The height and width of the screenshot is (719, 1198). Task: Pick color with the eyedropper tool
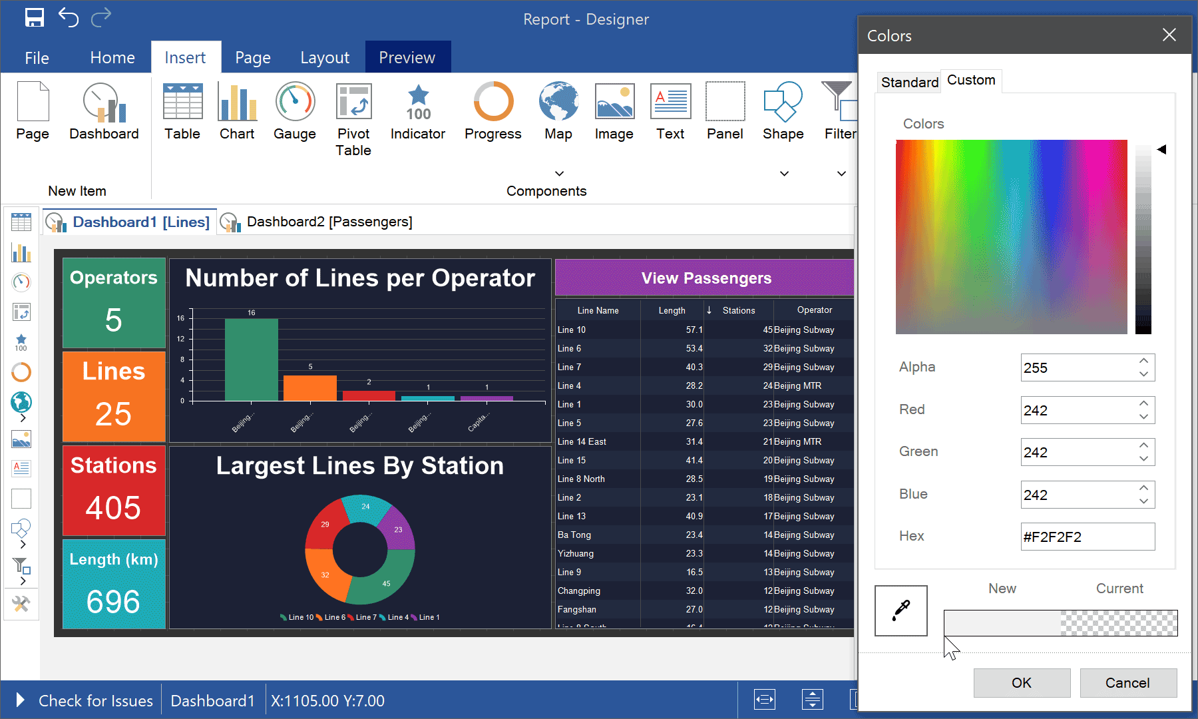[x=901, y=610]
